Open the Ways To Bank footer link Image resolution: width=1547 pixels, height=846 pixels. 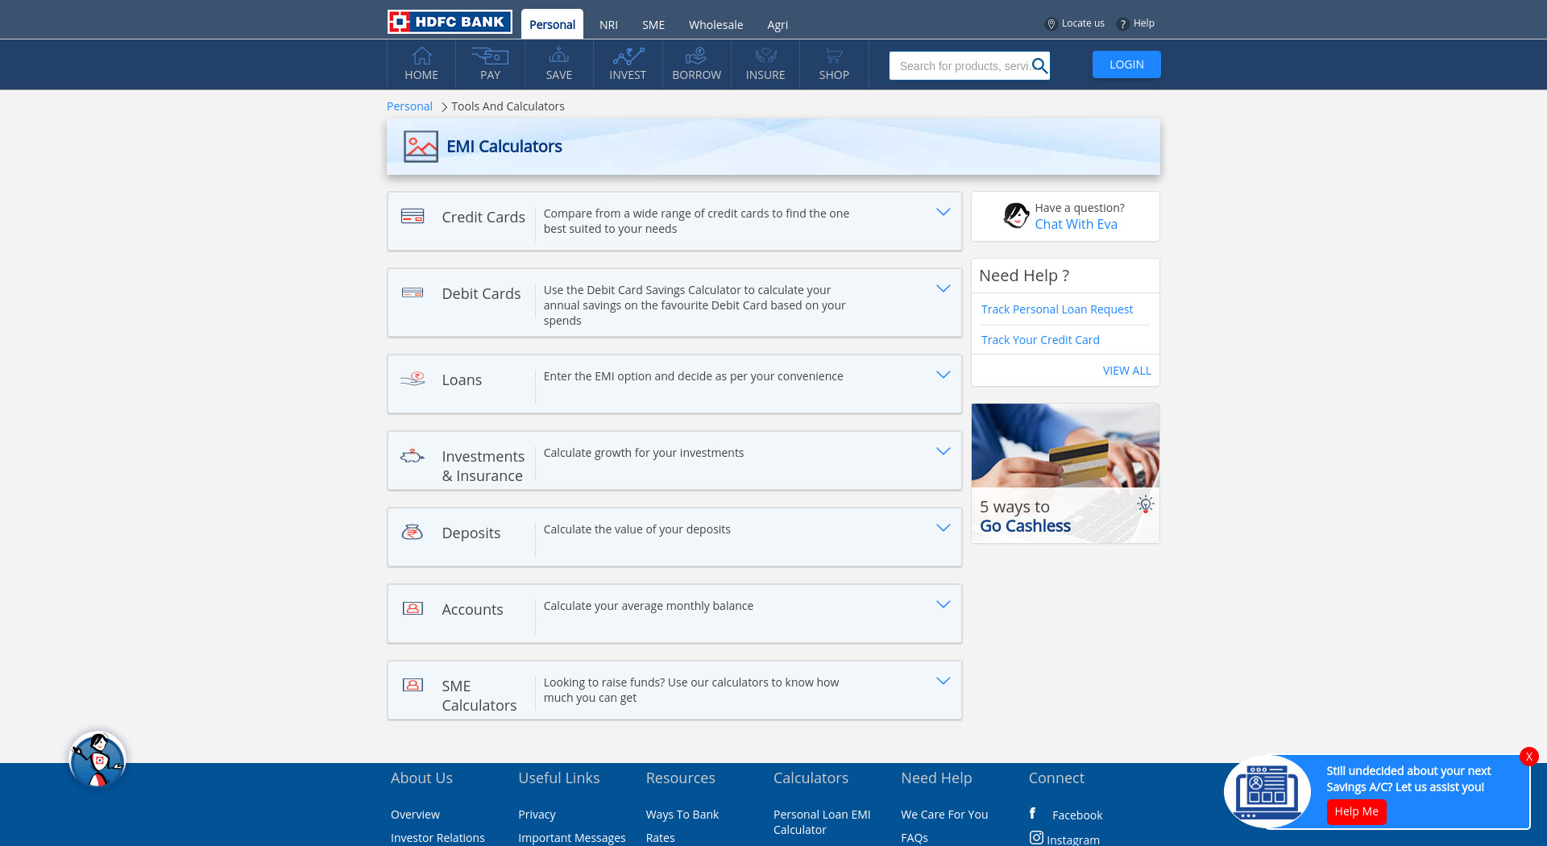(682, 815)
